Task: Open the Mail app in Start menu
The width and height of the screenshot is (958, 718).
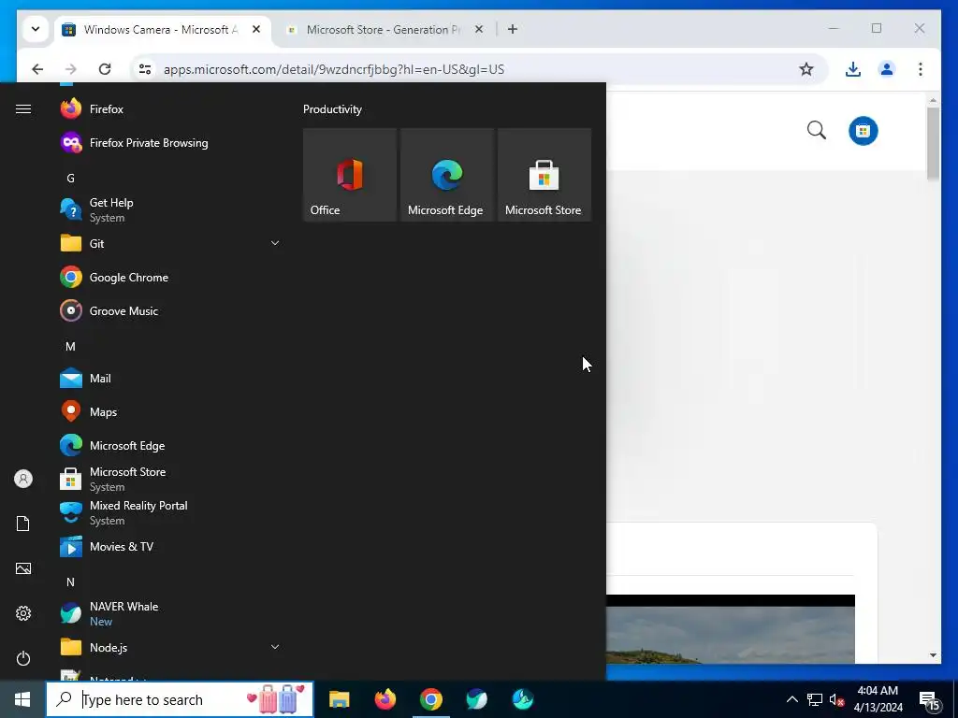Action: point(170,379)
